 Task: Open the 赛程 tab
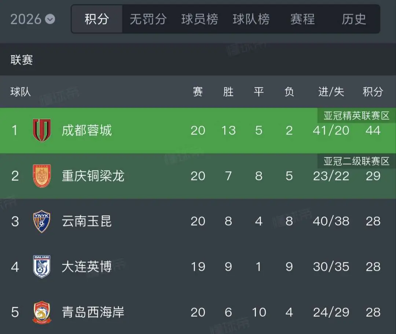coord(302,19)
